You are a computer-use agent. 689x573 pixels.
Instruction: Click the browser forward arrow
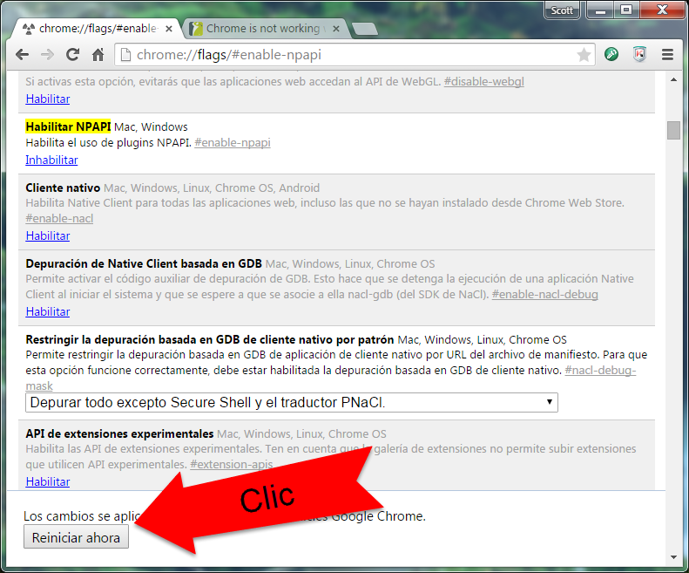coord(48,54)
